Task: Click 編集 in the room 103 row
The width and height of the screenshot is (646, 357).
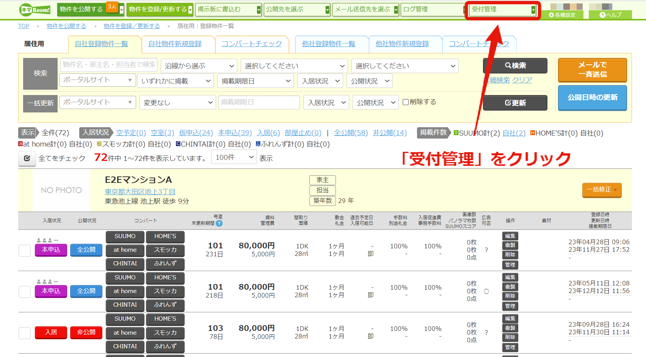Action: (x=510, y=318)
